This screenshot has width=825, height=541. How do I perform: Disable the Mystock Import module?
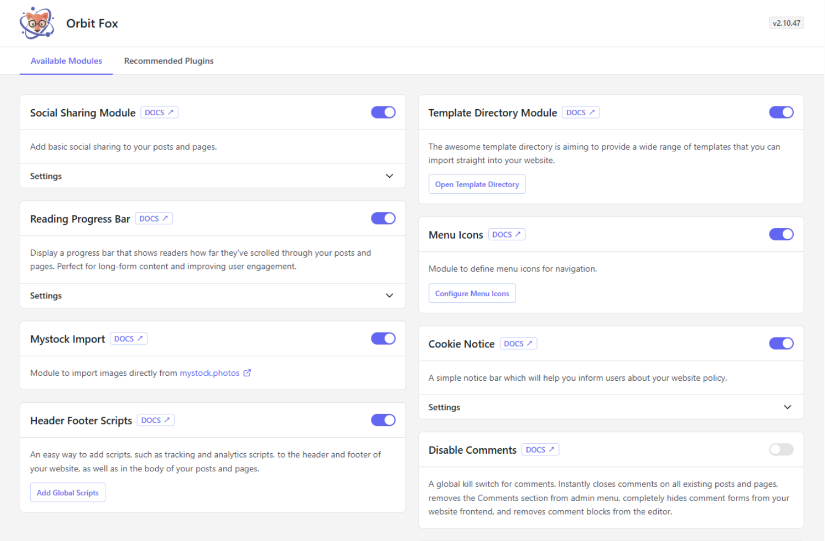tap(383, 339)
